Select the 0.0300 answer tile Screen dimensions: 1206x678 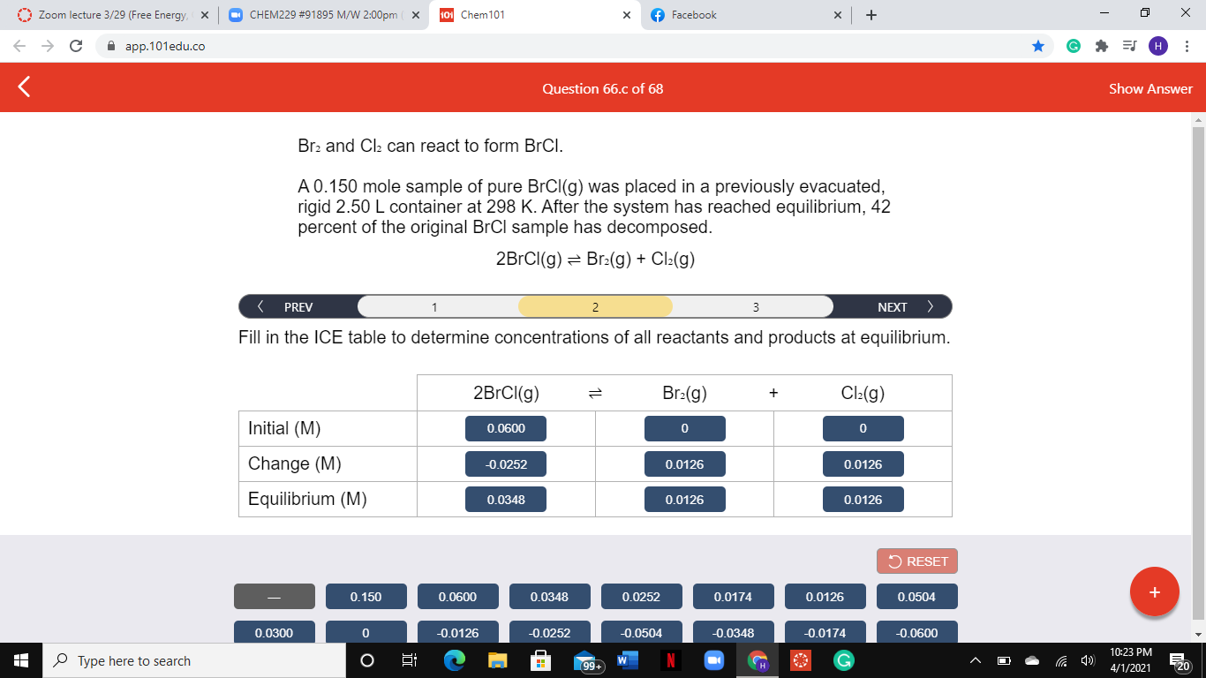[274, 631]
